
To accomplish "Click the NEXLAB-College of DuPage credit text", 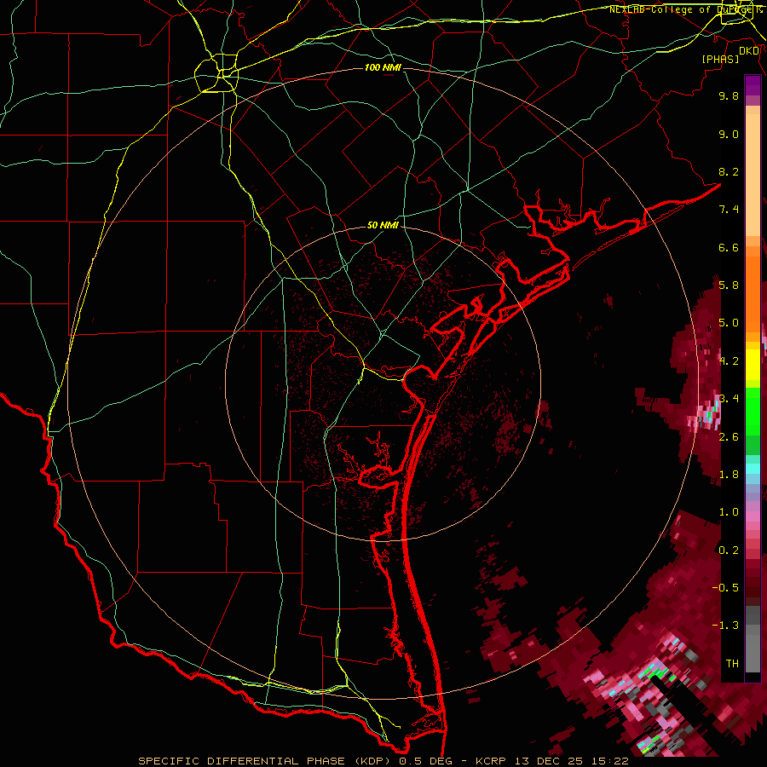I will pos(683,9).
